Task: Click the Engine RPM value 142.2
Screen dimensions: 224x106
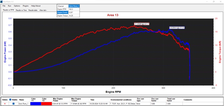Action: [x=74, y=9]
